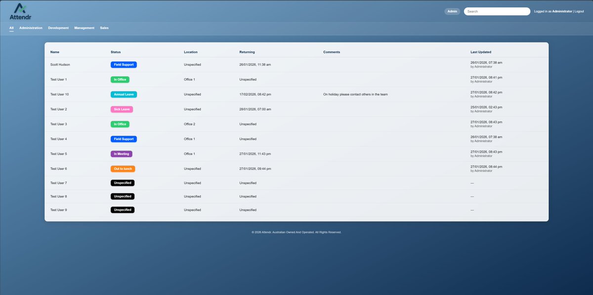Screen dimensions: 593x295
Task: Select the Test User 10 name
Action: (x=60, y=94)
